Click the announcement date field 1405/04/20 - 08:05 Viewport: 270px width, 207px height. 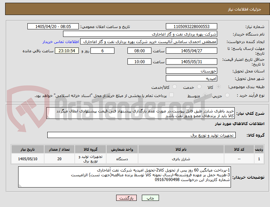53,26
